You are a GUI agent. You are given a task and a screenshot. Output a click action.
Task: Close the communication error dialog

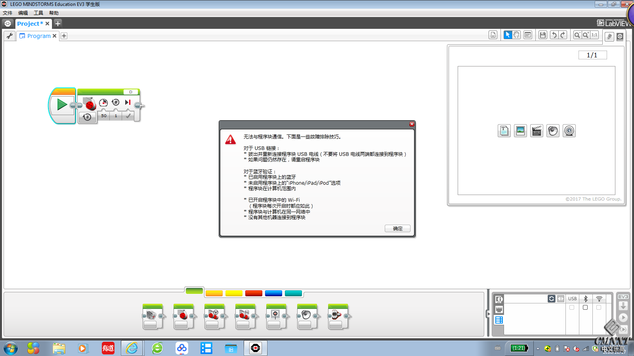click(412, 124)
